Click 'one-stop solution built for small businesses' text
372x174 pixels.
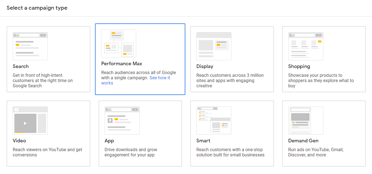230,152
